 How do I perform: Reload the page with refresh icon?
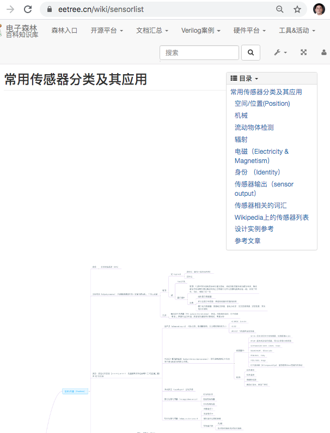pos(28,9)
